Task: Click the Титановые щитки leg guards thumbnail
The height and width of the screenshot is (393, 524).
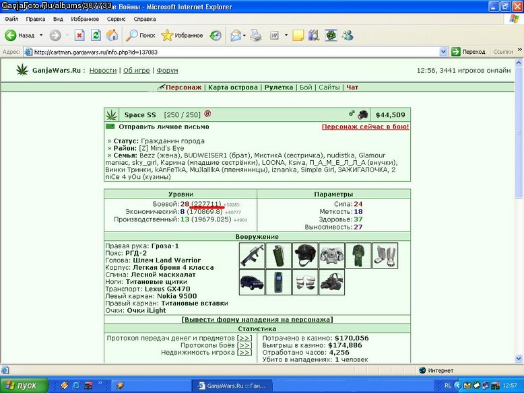Action: (385, 256)
